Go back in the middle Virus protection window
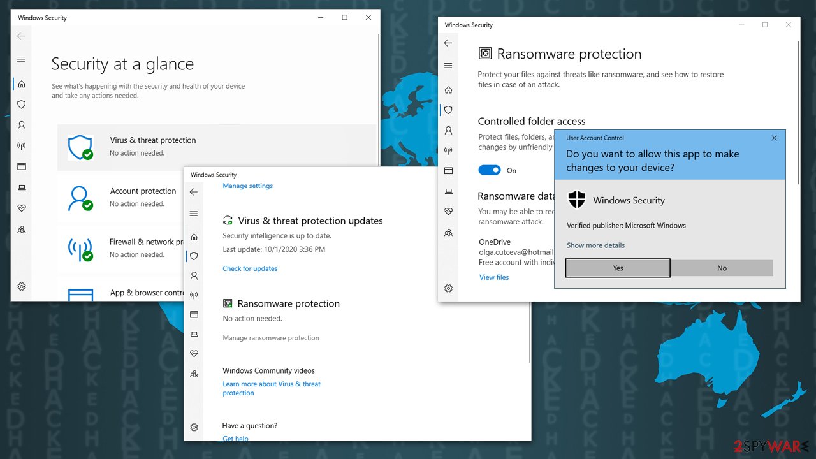The width and height of the screenshot is (816, 459). pos(194,191)
